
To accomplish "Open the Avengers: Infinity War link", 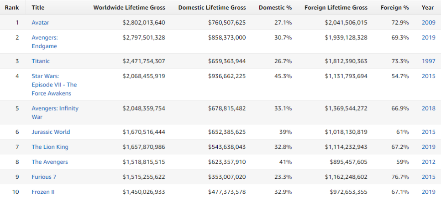I will (x=55, y=113).
